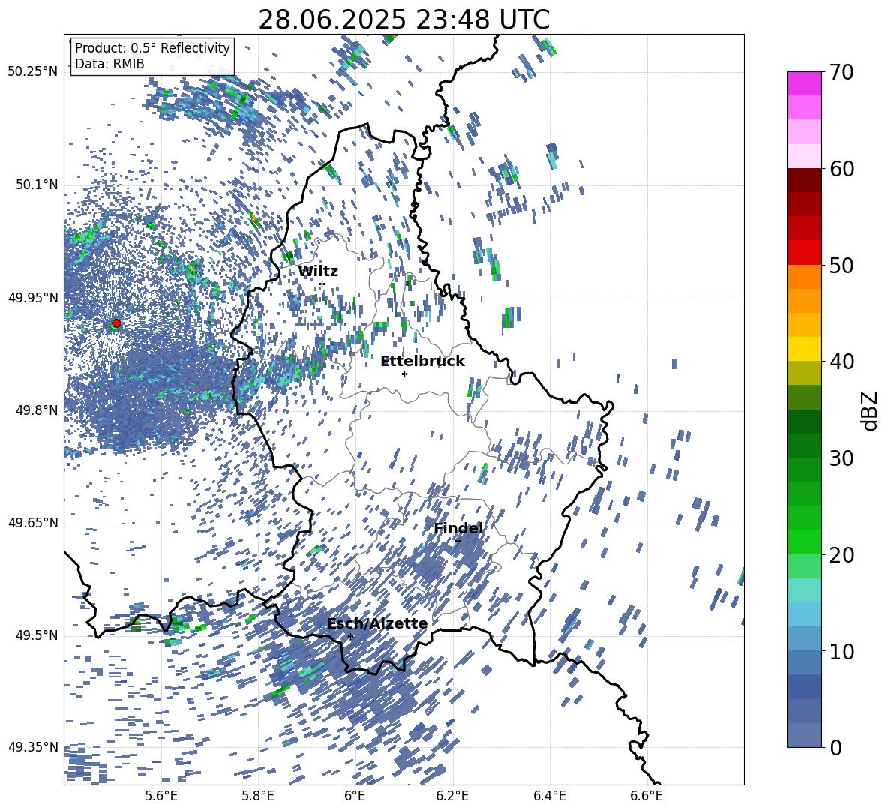Screen dimensions: 888x811
Task: Click the 49.95°N latitude label
Action: (x=33, y=298)
